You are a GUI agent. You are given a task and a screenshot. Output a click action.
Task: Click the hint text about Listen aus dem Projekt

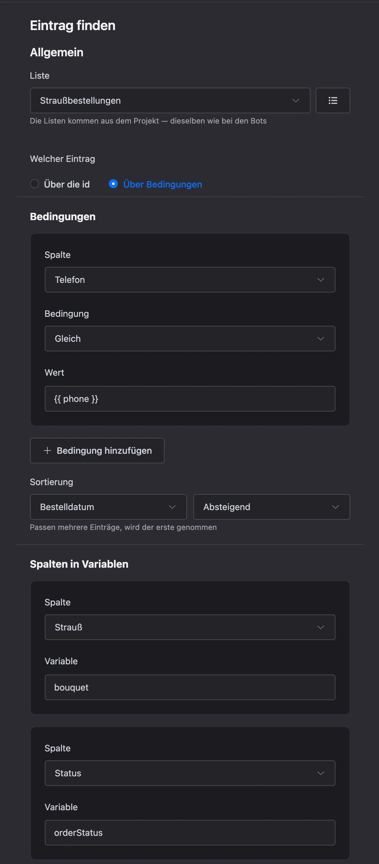[148, 121]
